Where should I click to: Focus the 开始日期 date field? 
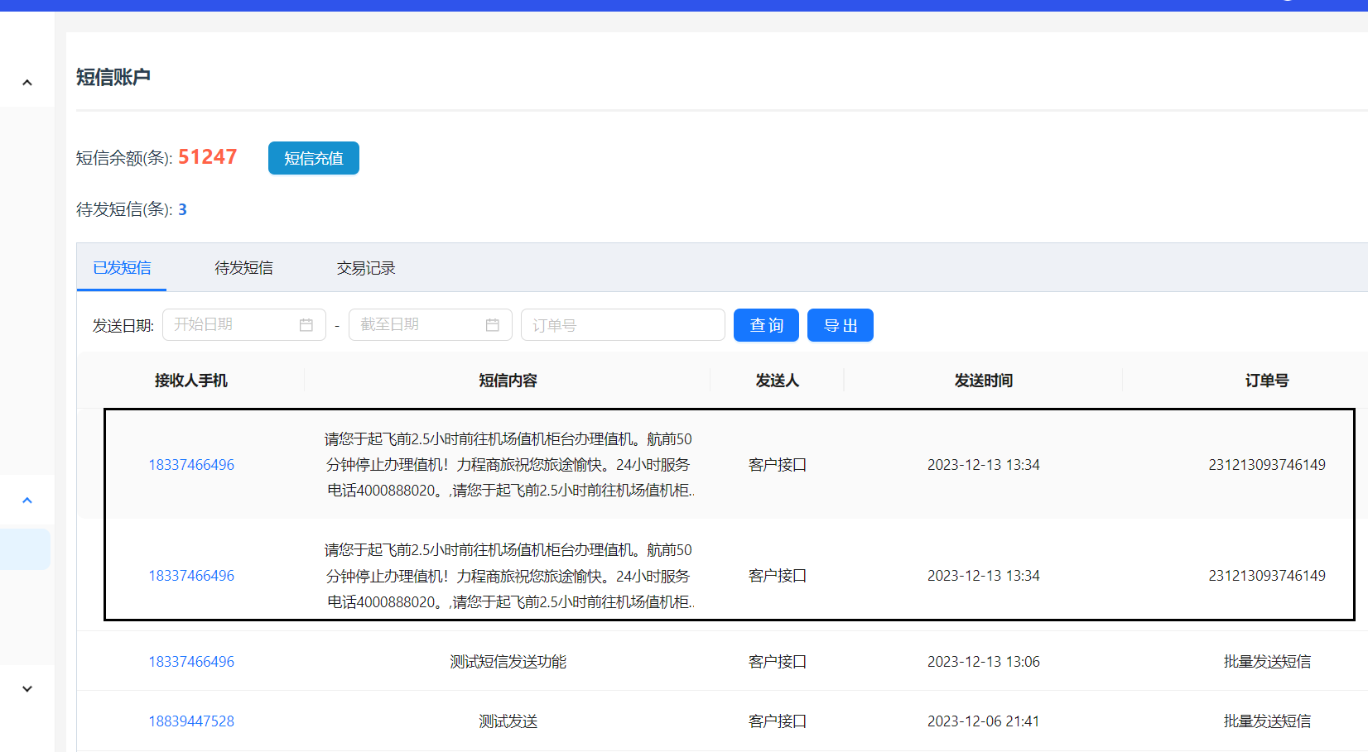click(x=232, y=325)
